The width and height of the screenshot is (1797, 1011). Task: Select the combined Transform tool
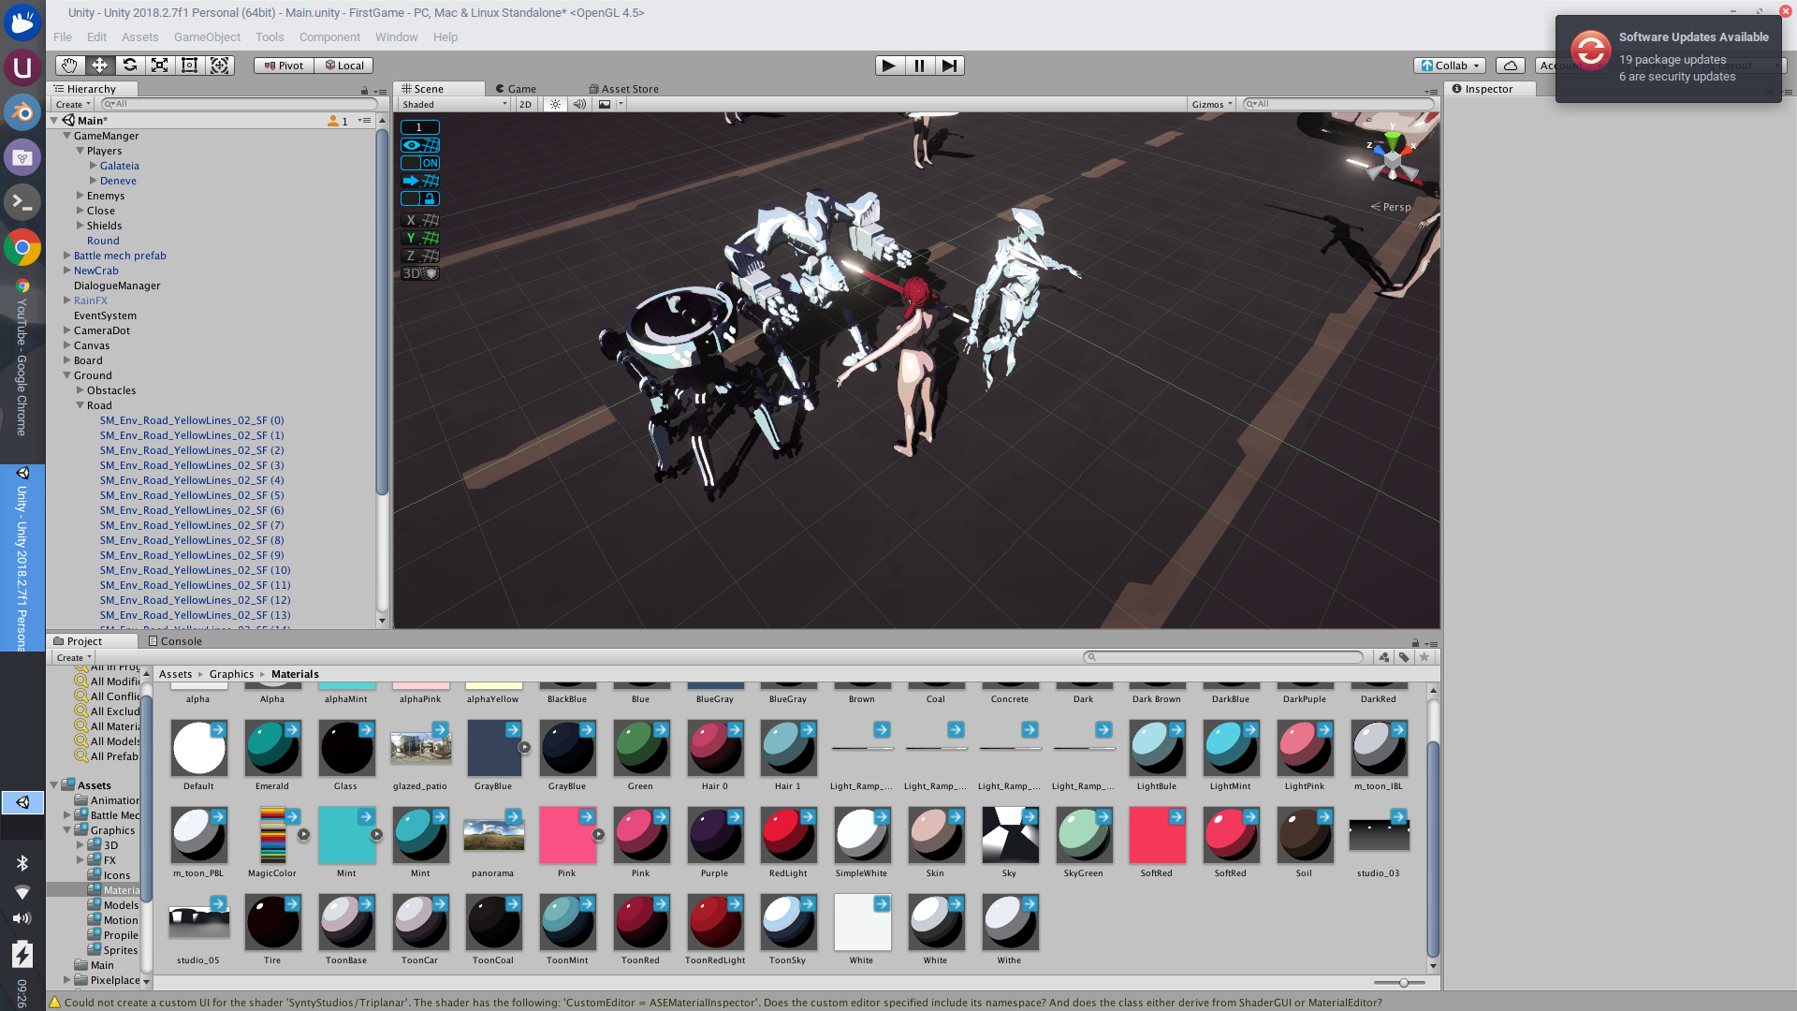(220, 66)
